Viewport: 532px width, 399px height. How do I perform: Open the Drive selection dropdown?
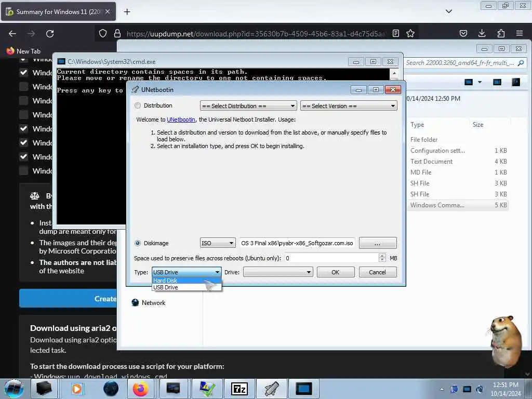click(278, 272)
